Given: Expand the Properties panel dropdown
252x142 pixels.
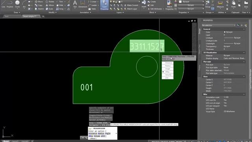Looking at the screenshot, I should [x=184, y=12].
